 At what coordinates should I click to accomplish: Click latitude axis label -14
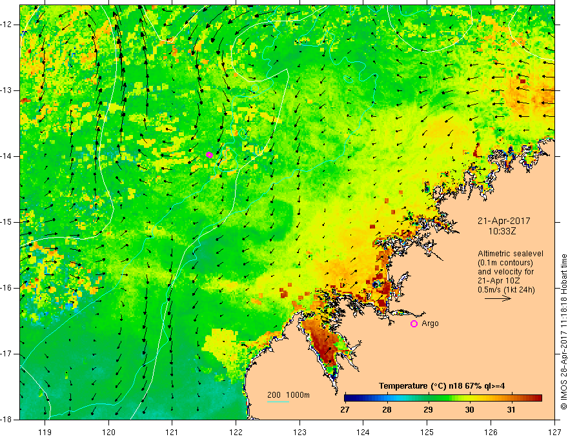6,156
